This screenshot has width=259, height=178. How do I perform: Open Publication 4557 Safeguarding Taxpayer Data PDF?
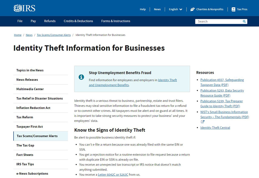click(222, 82)
